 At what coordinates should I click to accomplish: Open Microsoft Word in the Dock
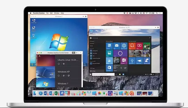46,93
